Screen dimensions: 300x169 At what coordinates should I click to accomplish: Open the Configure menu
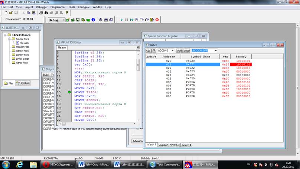click(x=84, y=7)
